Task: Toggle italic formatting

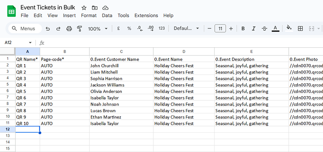Action: pos(254,29)
